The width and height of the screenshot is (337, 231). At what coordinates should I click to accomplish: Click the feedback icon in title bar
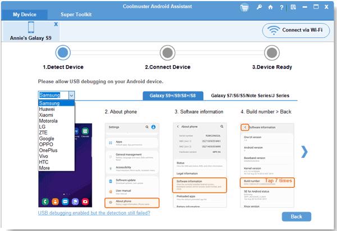click(x=293, y=7)
